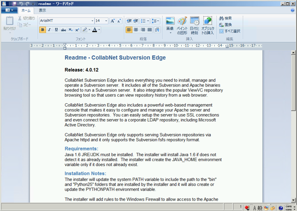Click the 'Requirements:' heading

[82, 149]
